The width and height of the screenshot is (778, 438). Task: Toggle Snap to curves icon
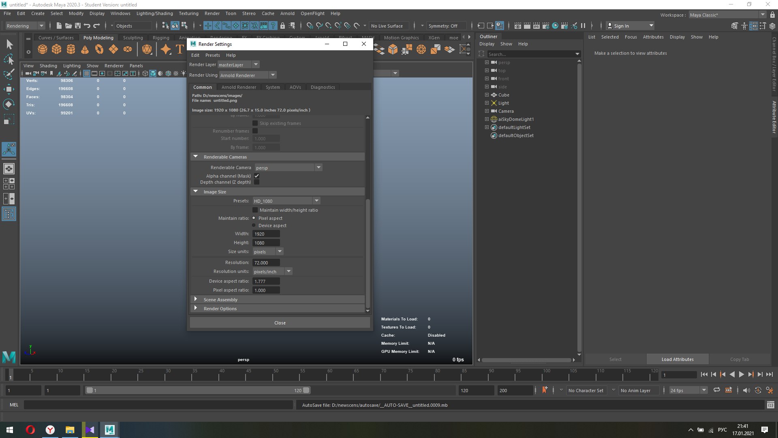(x=319, y=26)
